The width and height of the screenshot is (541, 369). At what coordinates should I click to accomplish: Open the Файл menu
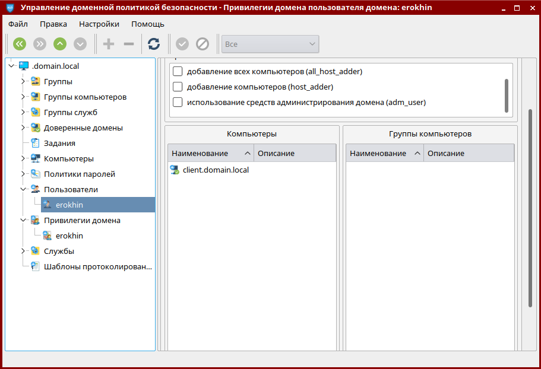[x=18, y=24]
